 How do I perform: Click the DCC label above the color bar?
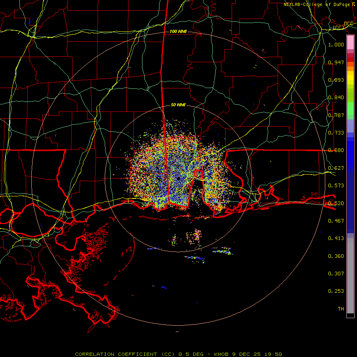coord(348,24)
